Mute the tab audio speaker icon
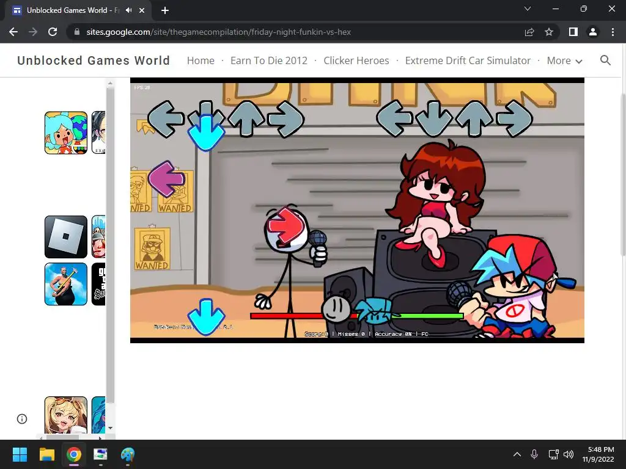The height and width of the screenshot is (469, 626). [x=128, y=10]
